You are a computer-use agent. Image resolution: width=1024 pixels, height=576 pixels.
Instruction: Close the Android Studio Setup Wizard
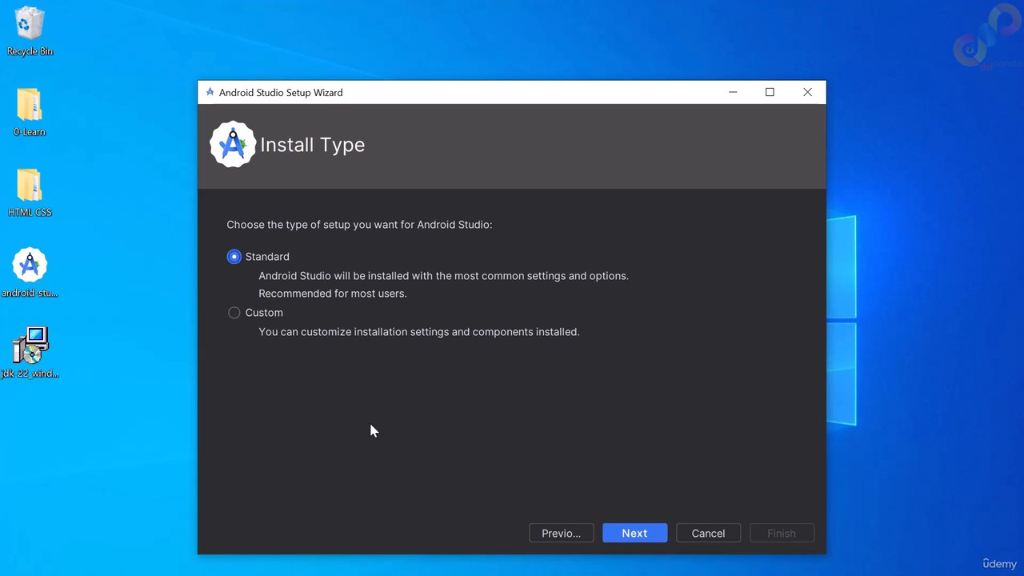point(807,92)
